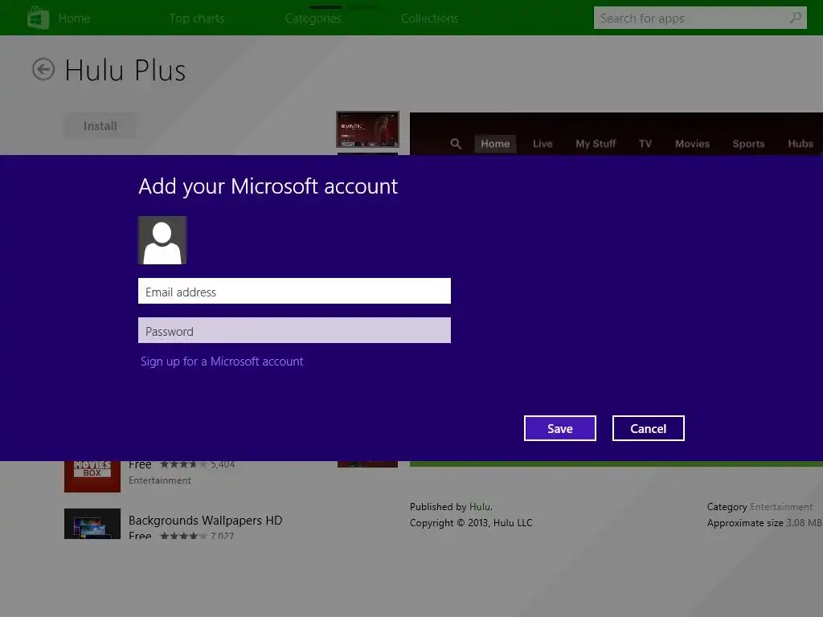Focus the Password field
Image resolution: width=823 pixels, height=617 pixels.
(x=294, y=330)
